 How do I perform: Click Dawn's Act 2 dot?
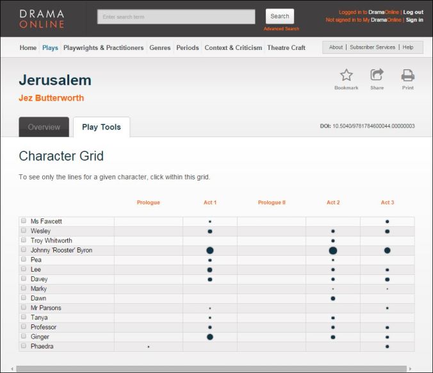[333, 299]
